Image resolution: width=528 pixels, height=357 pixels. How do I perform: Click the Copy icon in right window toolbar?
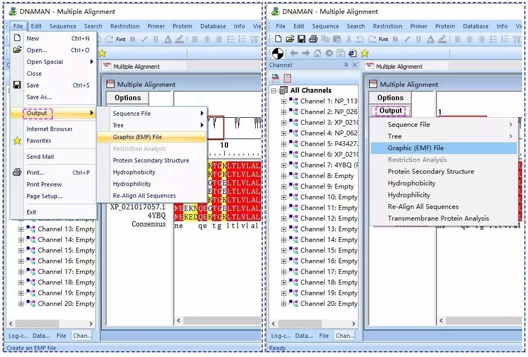(326, 39)
